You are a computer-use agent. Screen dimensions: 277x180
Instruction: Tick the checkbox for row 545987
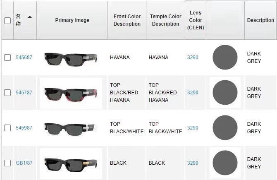(7, 128)
